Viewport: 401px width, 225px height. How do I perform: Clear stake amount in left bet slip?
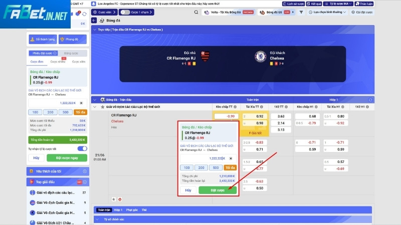coord(81,103)
